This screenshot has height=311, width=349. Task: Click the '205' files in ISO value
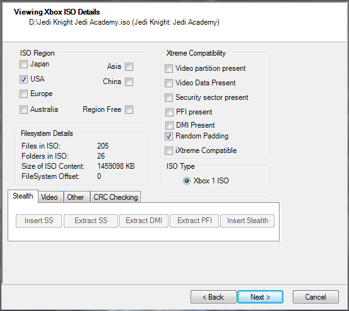[103, 146]
